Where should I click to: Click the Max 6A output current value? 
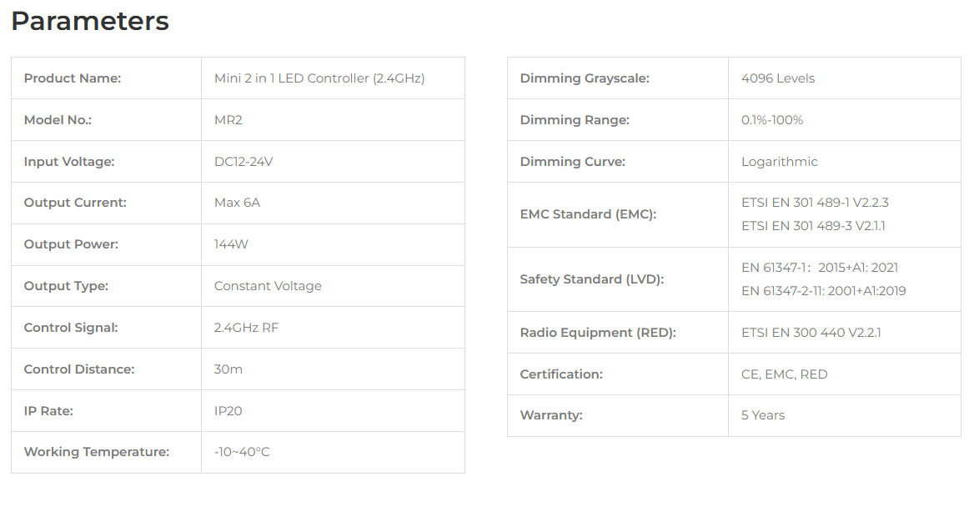237,203
